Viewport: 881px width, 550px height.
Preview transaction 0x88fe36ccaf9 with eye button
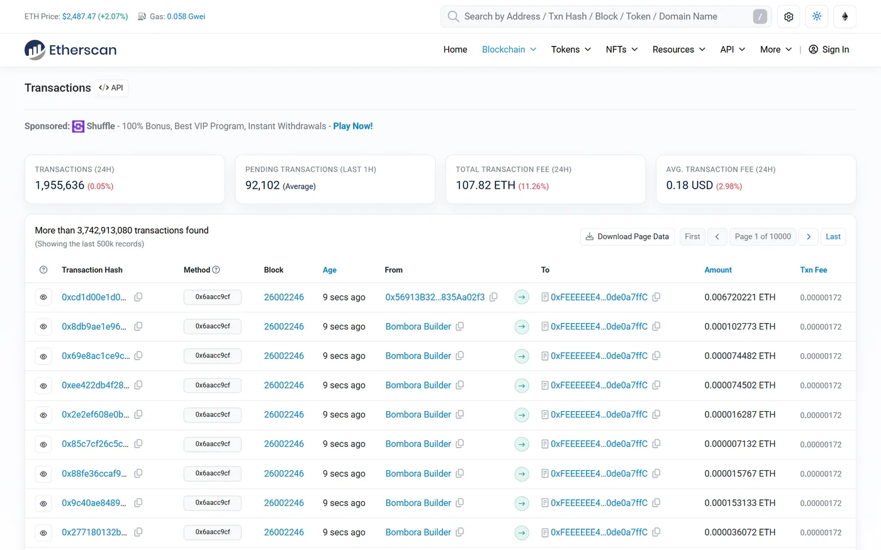(x=43, y=474)
